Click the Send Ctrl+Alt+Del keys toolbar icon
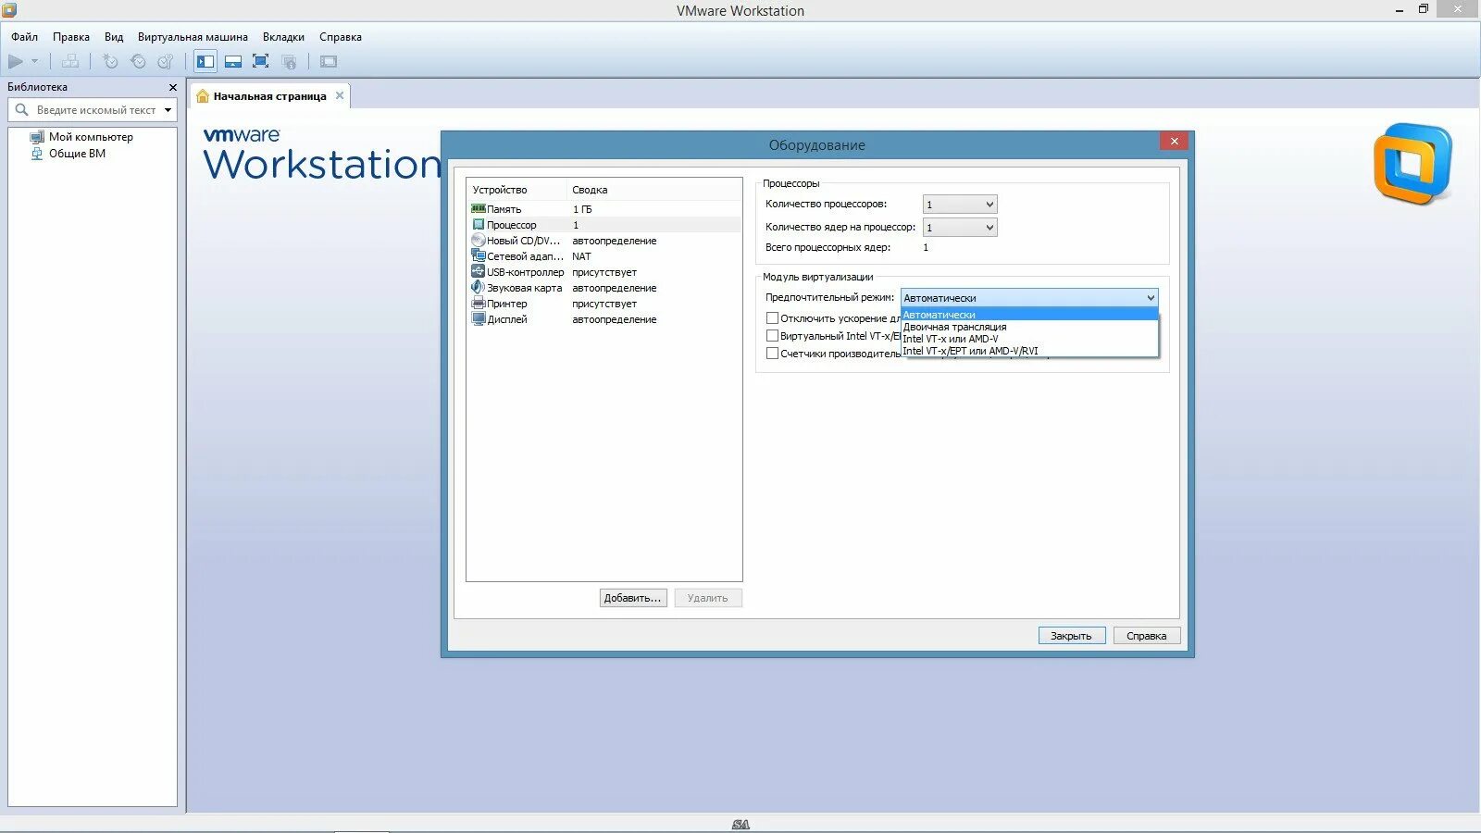The image size is (1481, 833). 70,61
